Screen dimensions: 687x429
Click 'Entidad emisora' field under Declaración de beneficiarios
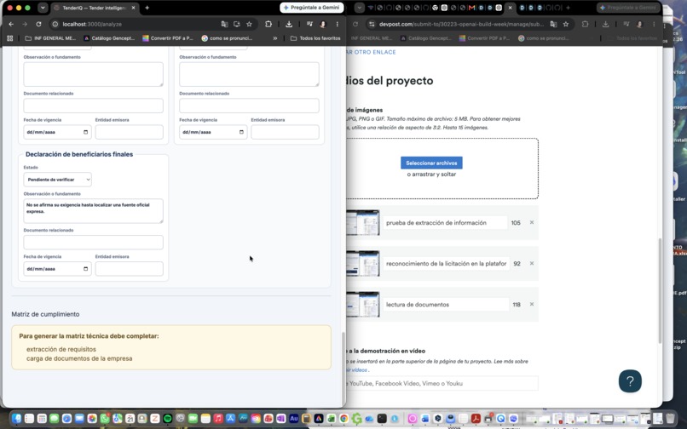tap(130, 269)
